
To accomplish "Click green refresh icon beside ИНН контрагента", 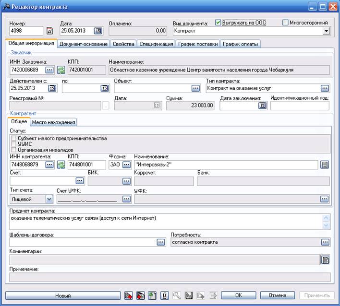I will tap(61, 165).
